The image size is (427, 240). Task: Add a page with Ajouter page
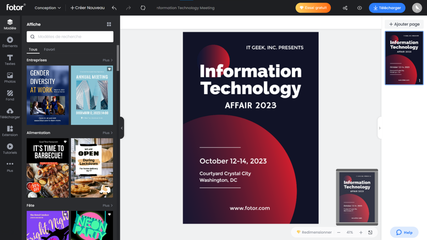404,24
